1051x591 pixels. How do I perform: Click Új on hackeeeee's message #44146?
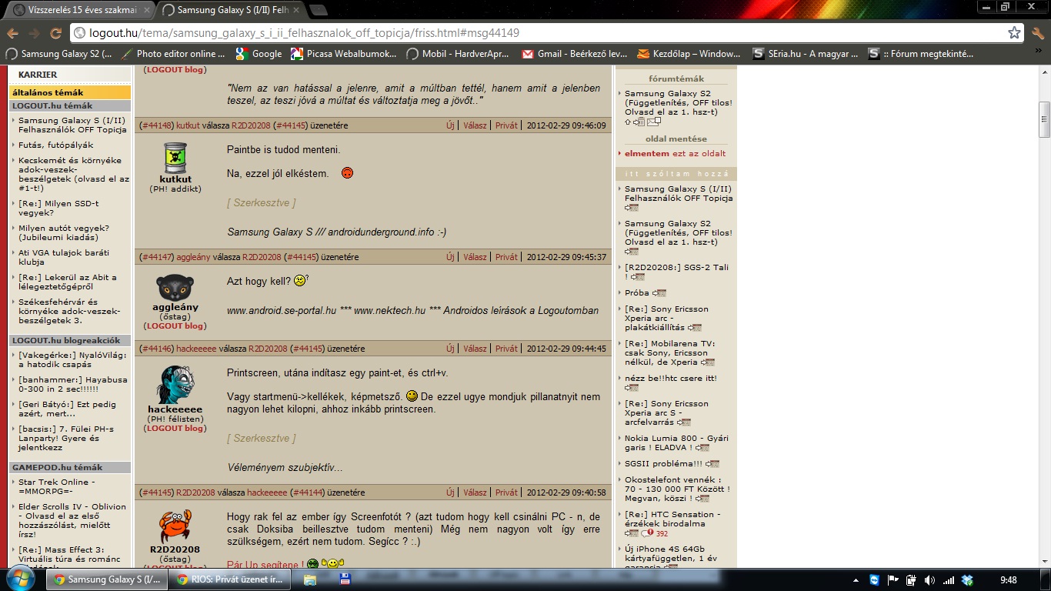click(x=450, y=349)
